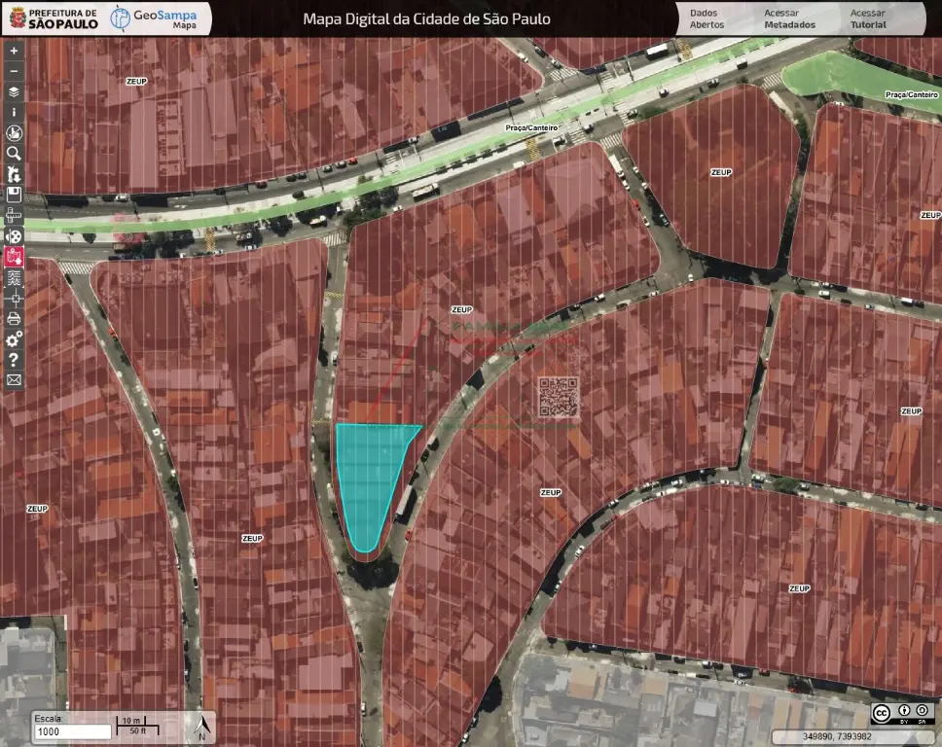The image size is (942, 747).
Task: Click the highlighted red map tool
Action: pos(14,257)
